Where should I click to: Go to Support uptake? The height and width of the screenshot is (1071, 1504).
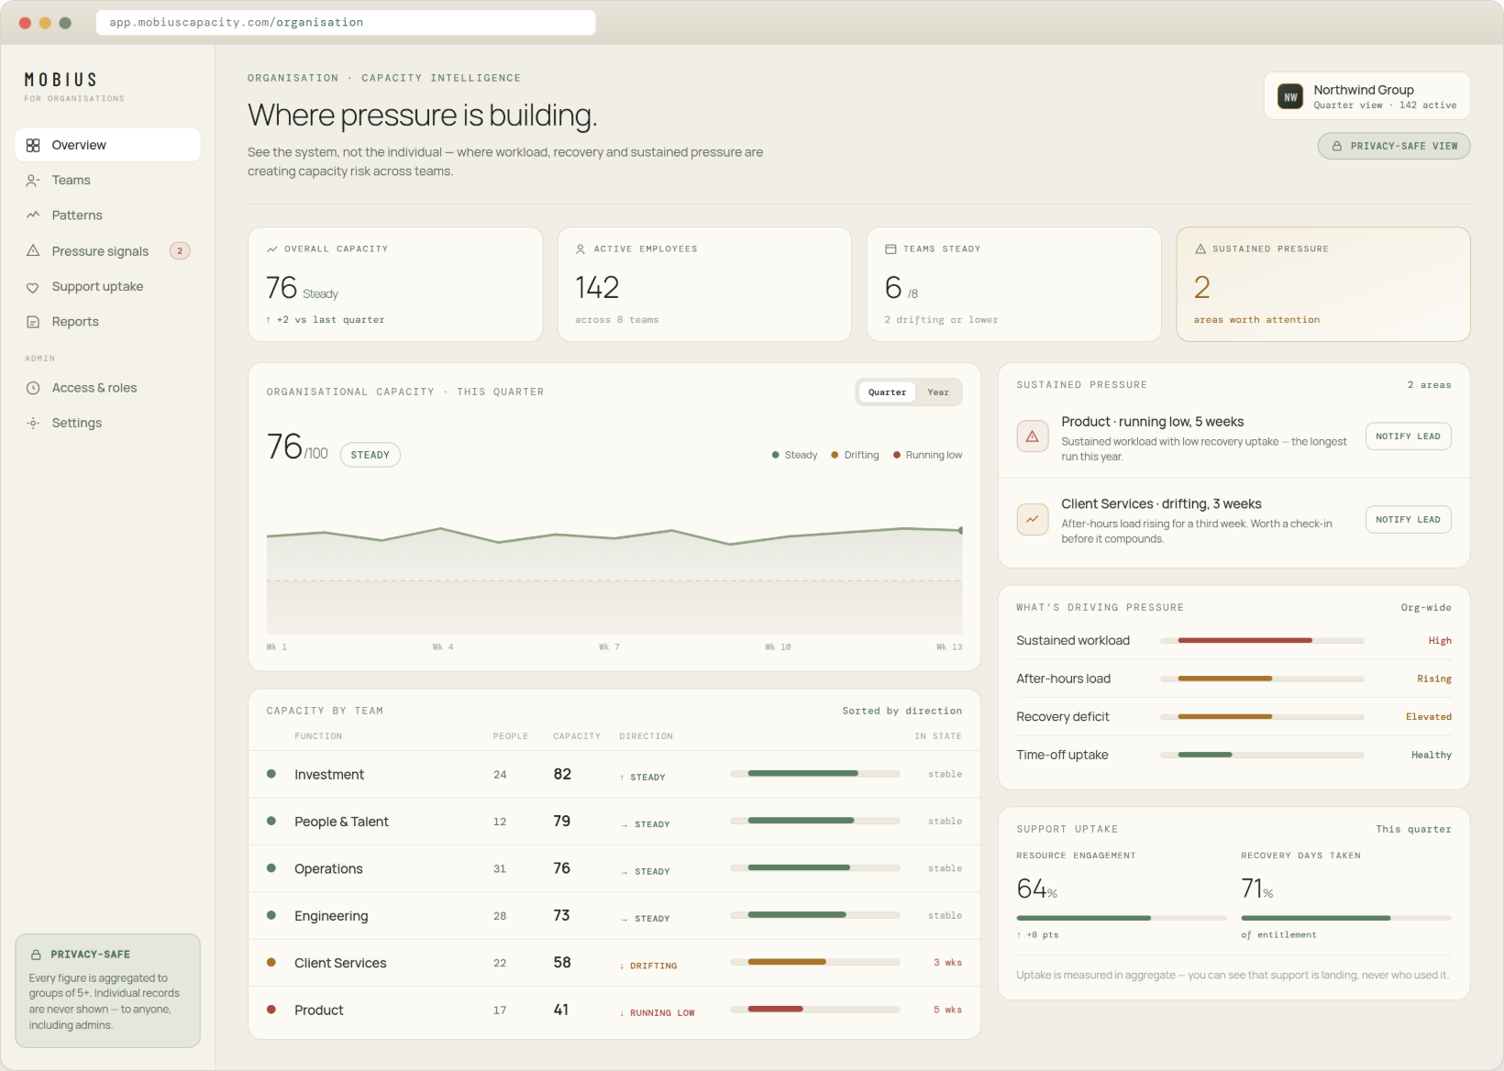click(x=107, y=287)
